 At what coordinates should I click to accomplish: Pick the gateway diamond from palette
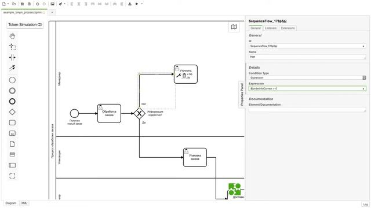(12, 112)
